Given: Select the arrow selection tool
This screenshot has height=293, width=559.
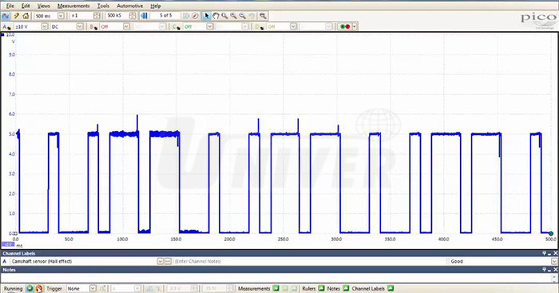Looking at the screenshot, I should click(x=206, y=16).
